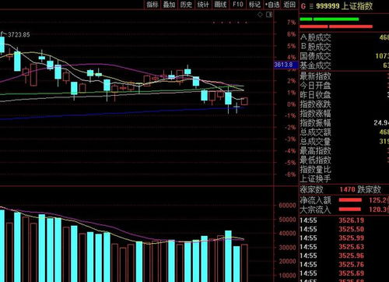Image resolution: width=389 pixels, height=282 pixels.
Task: Open the 统计 statistics menu
Action: [x=203, y=5]
